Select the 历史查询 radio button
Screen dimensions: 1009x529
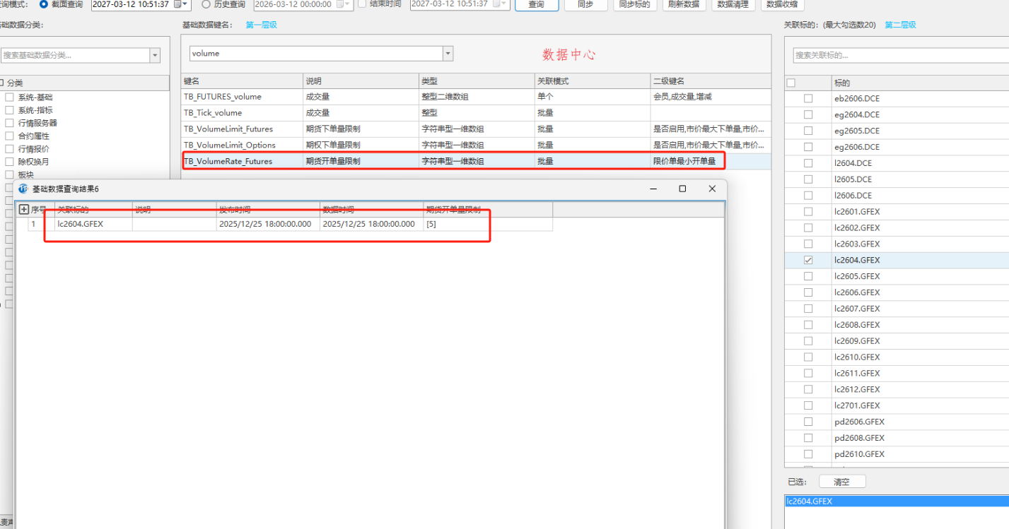(x=206, y=4)
